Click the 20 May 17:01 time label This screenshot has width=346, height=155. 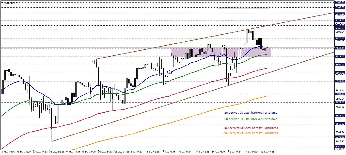coord(24,152)
